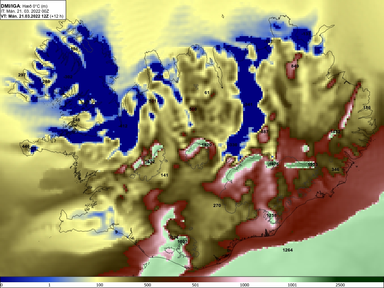Select the map value 61
The image size is (384, 288).
coord(207,93)
